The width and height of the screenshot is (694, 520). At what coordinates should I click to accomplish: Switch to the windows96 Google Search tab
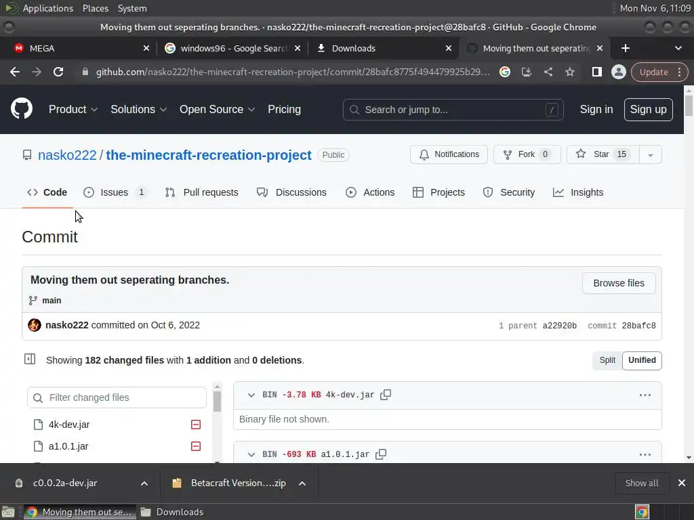(x=232, y=48)
